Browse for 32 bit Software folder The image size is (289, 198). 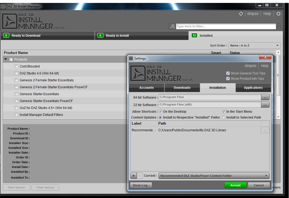coord(265,105)
